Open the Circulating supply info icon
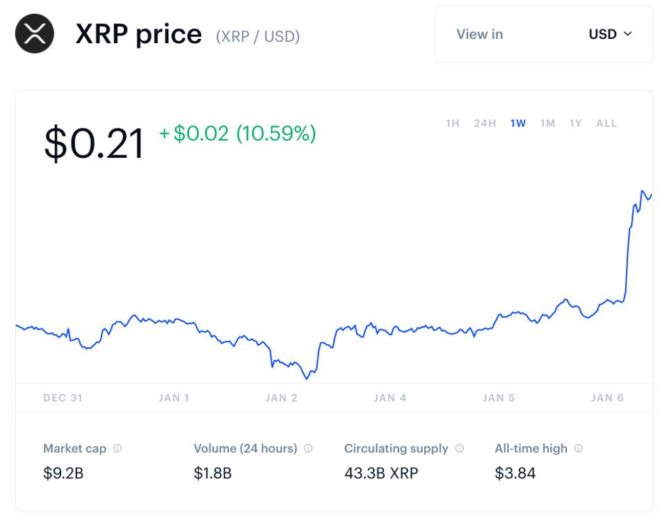The height and width of the screenshot is (521, 667). pyautogui.click(x=458, y=448)
